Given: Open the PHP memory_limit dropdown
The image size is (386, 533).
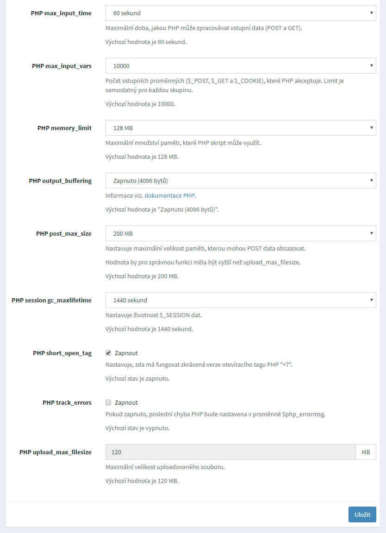Looking at the screenshot, I should (241, 128).
